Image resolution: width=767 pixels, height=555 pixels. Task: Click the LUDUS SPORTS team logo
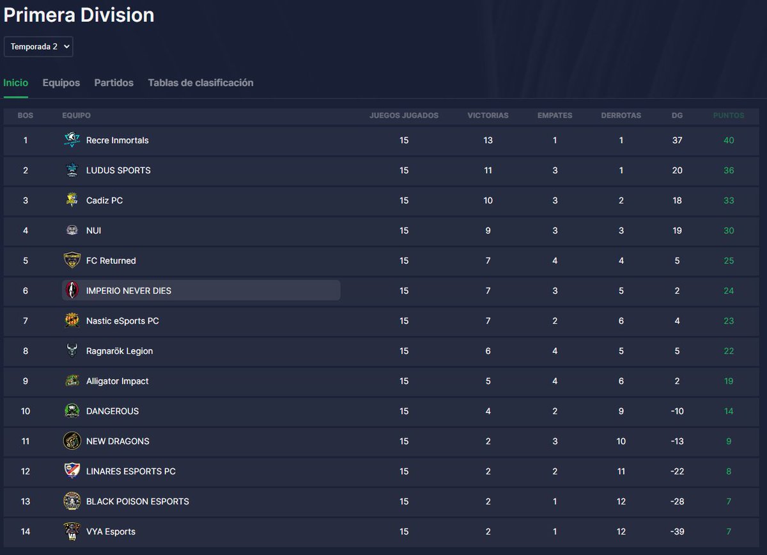click(72, 170)
